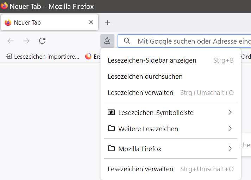Click the Lesezeichen-Symbolleiste star icon
The image size is (251, 180).
[x=111, y=112]
